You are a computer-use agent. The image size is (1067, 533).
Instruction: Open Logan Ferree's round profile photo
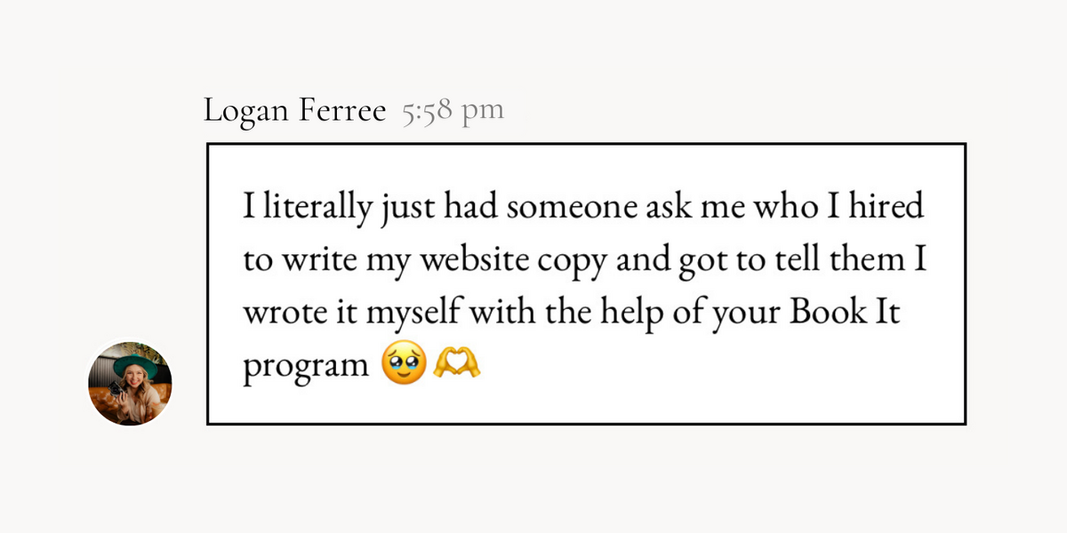tap(130, 383)
